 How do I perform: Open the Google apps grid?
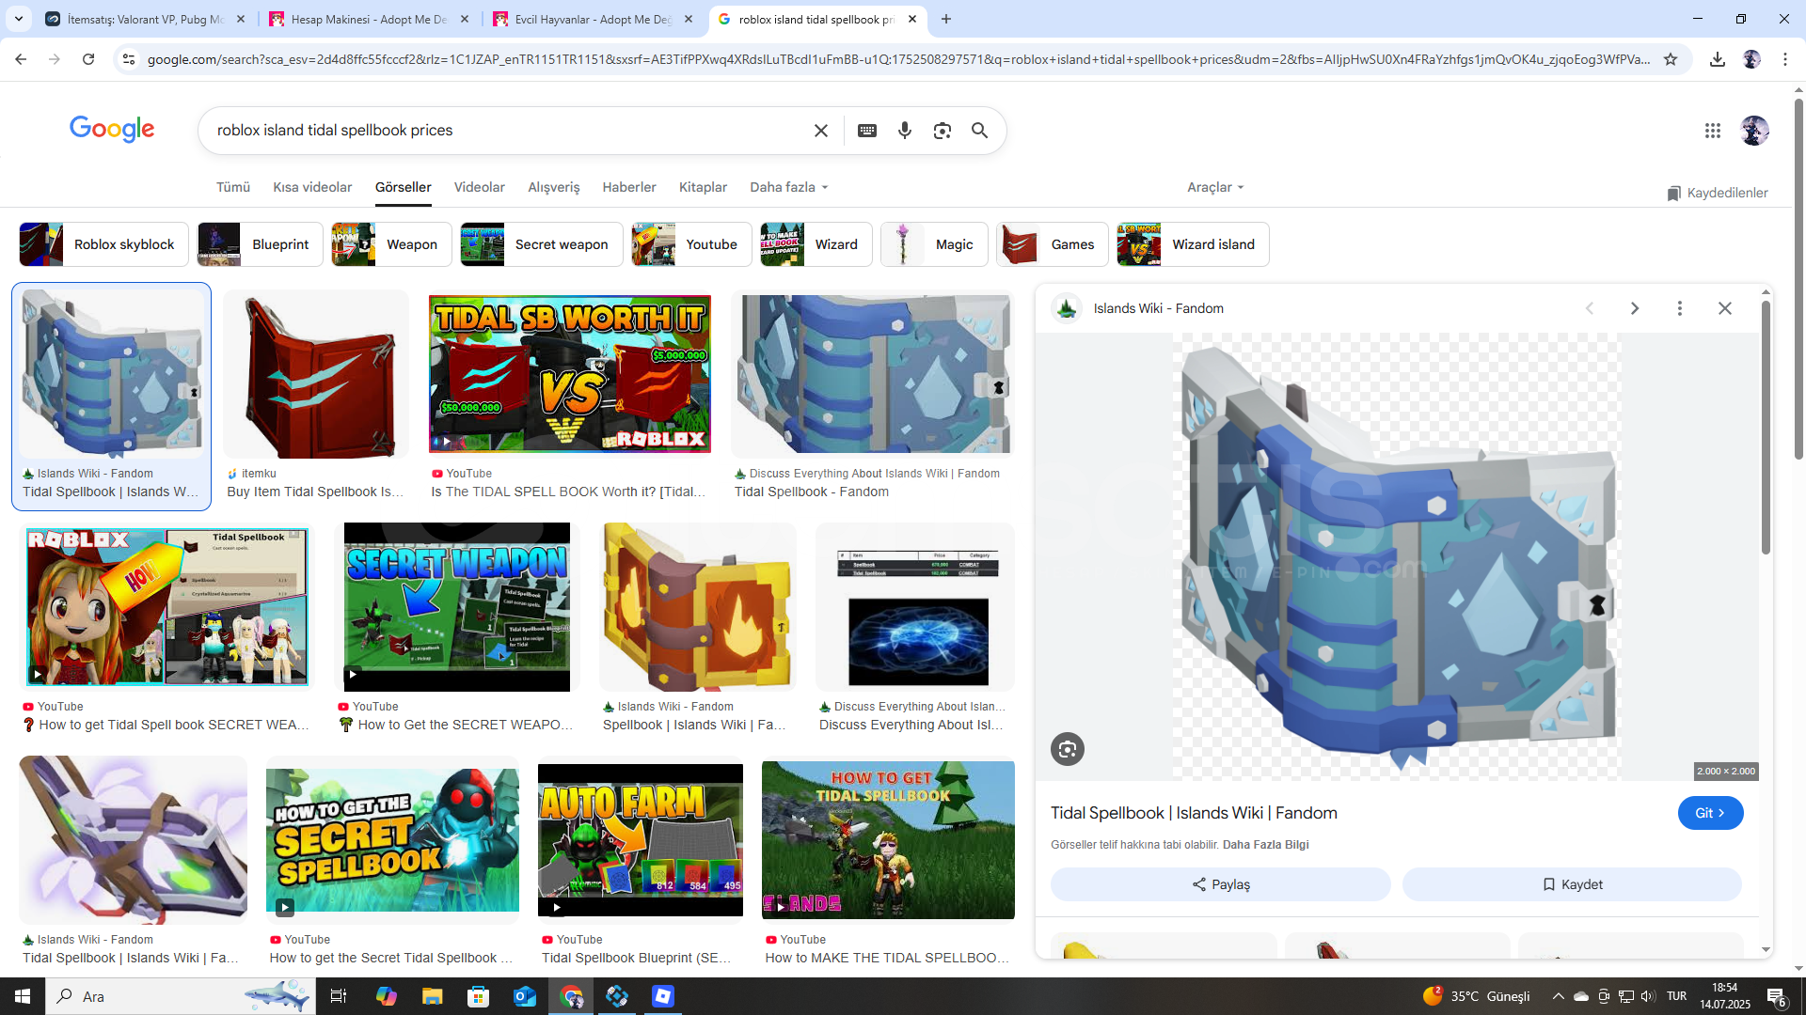[x=1713, y=131]
